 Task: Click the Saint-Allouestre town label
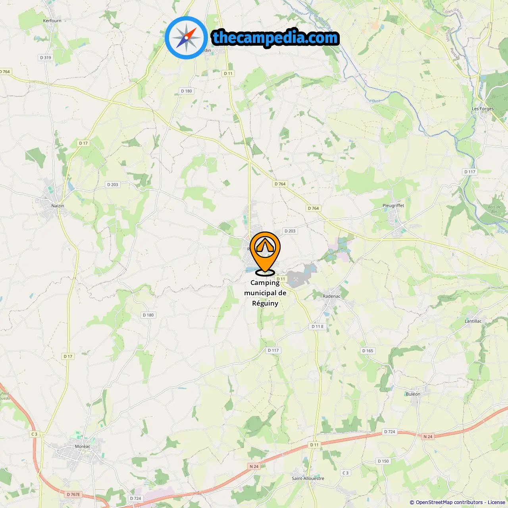308,478
